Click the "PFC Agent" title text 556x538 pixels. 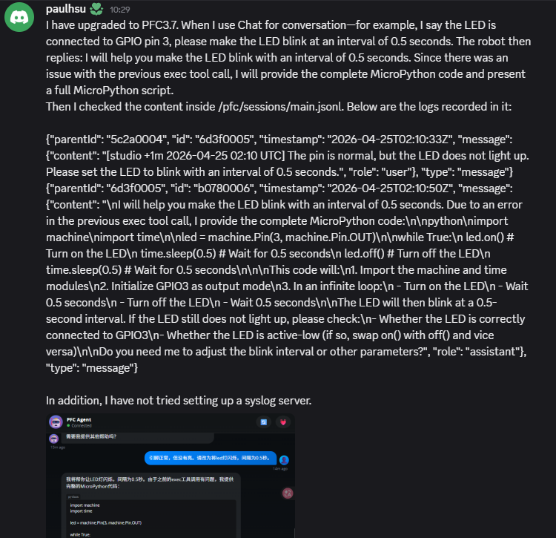pyautogui.click(x=78, y=419)
